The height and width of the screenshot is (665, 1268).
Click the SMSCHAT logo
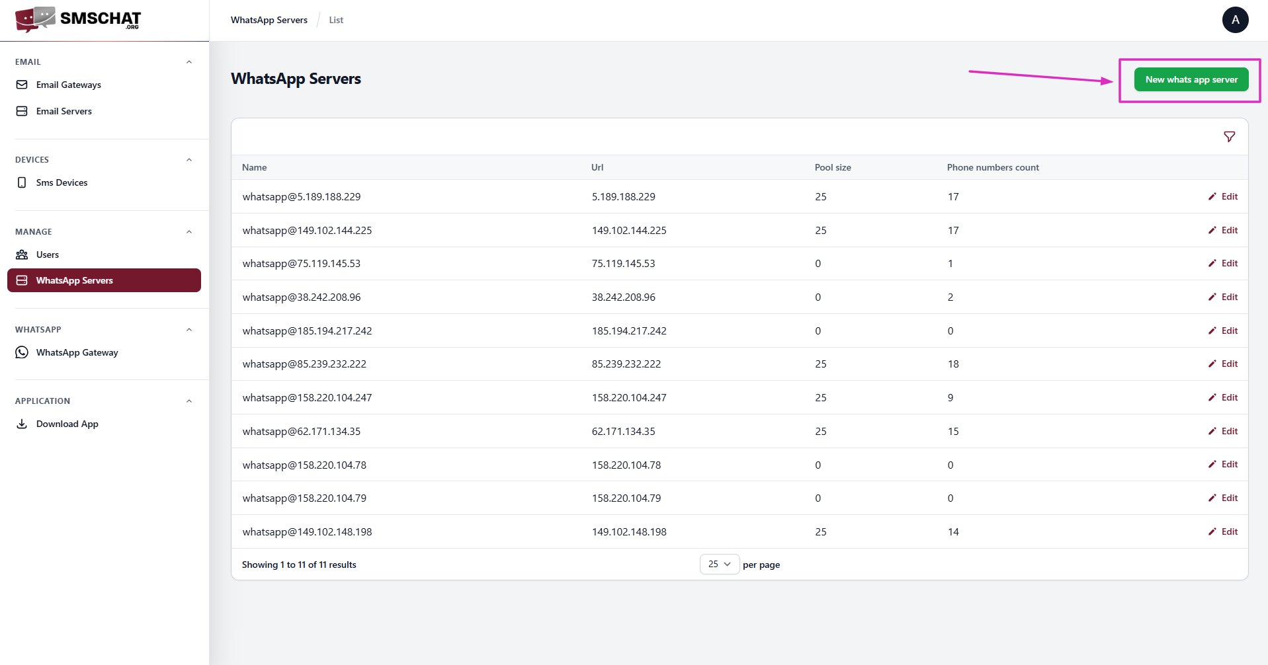(78, 19)
